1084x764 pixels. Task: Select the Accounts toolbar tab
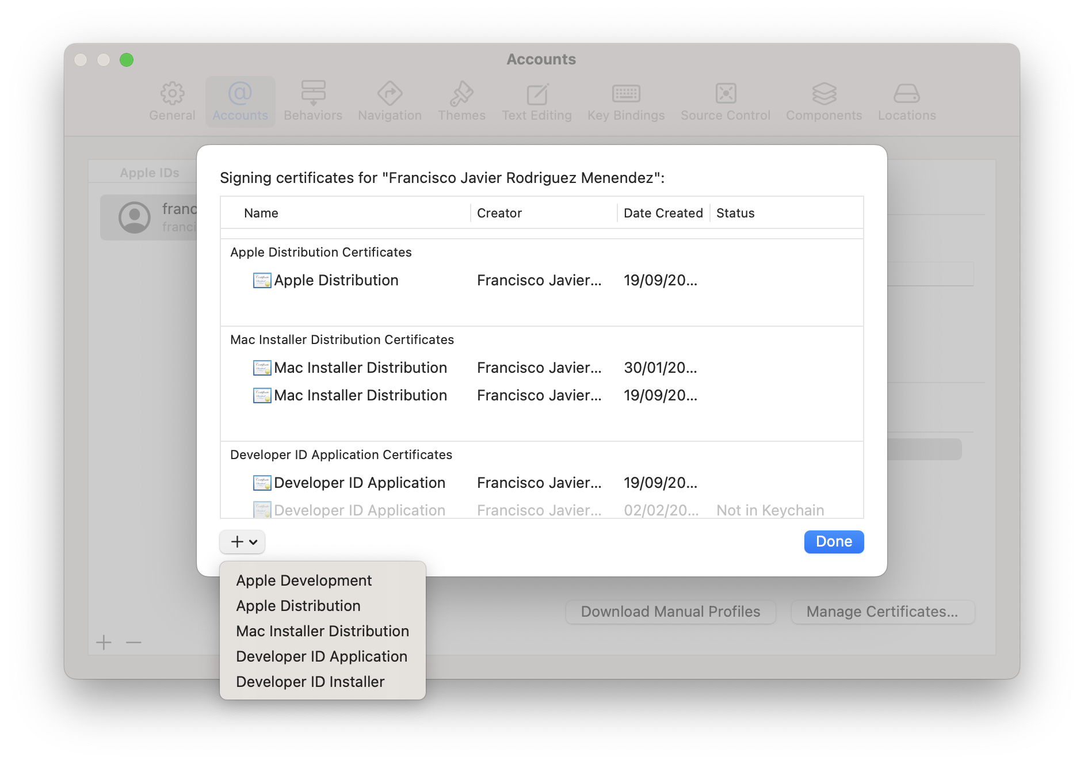click(241, 101)
